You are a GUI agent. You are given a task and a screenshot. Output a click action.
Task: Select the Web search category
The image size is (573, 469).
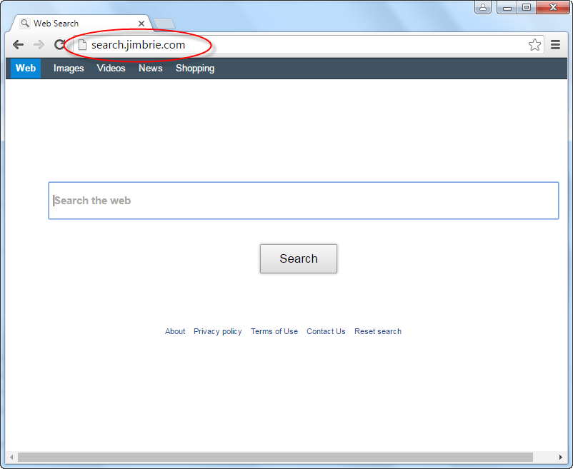pyautogui.click(x=26, y=69)
